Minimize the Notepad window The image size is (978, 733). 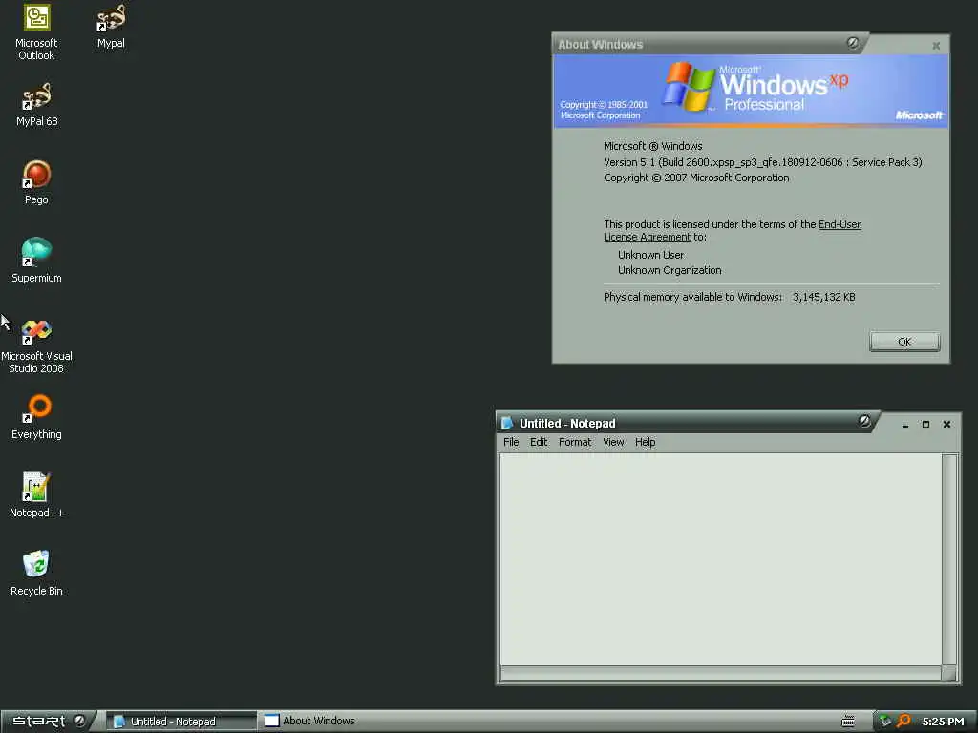pos(905,425)
